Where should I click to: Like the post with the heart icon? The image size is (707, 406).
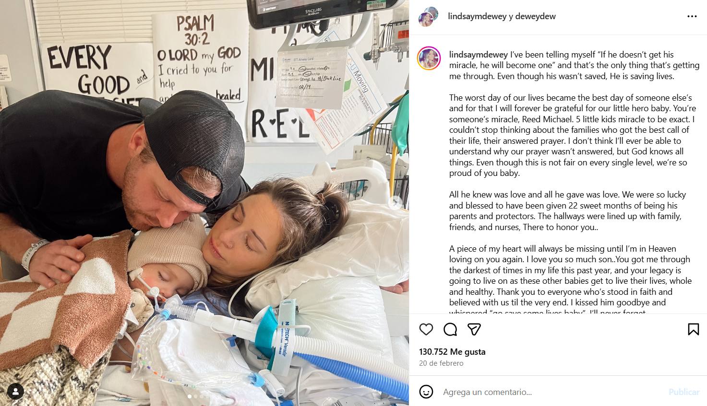click(x=426, y=329)
